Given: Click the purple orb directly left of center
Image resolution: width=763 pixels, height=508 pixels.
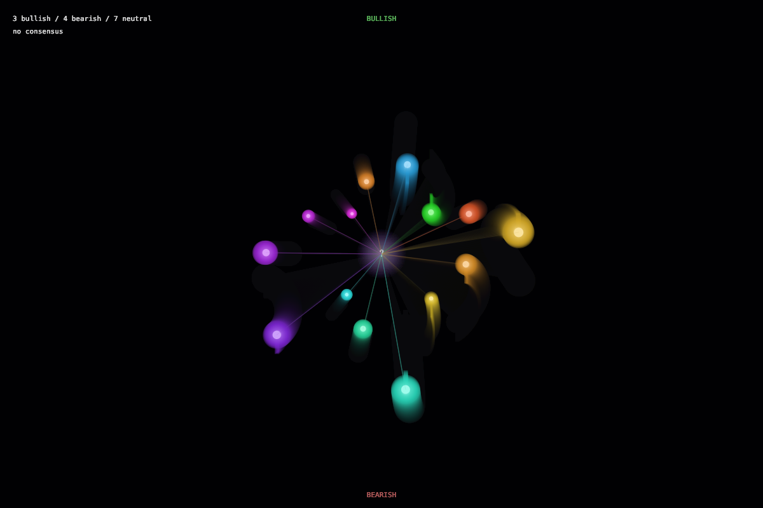Looking at the screenshot, I should pyautogui.click(x=266, y=253).
